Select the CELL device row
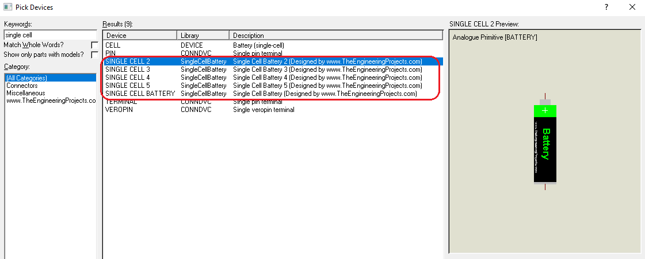This screenshot has width=645, height=259. (113, 45)
